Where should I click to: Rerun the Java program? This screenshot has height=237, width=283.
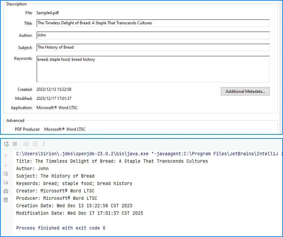click(x=6, y=144)
